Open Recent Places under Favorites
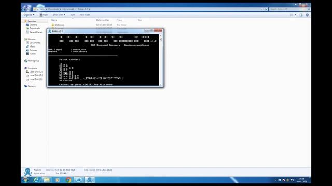 coord(36,32)
